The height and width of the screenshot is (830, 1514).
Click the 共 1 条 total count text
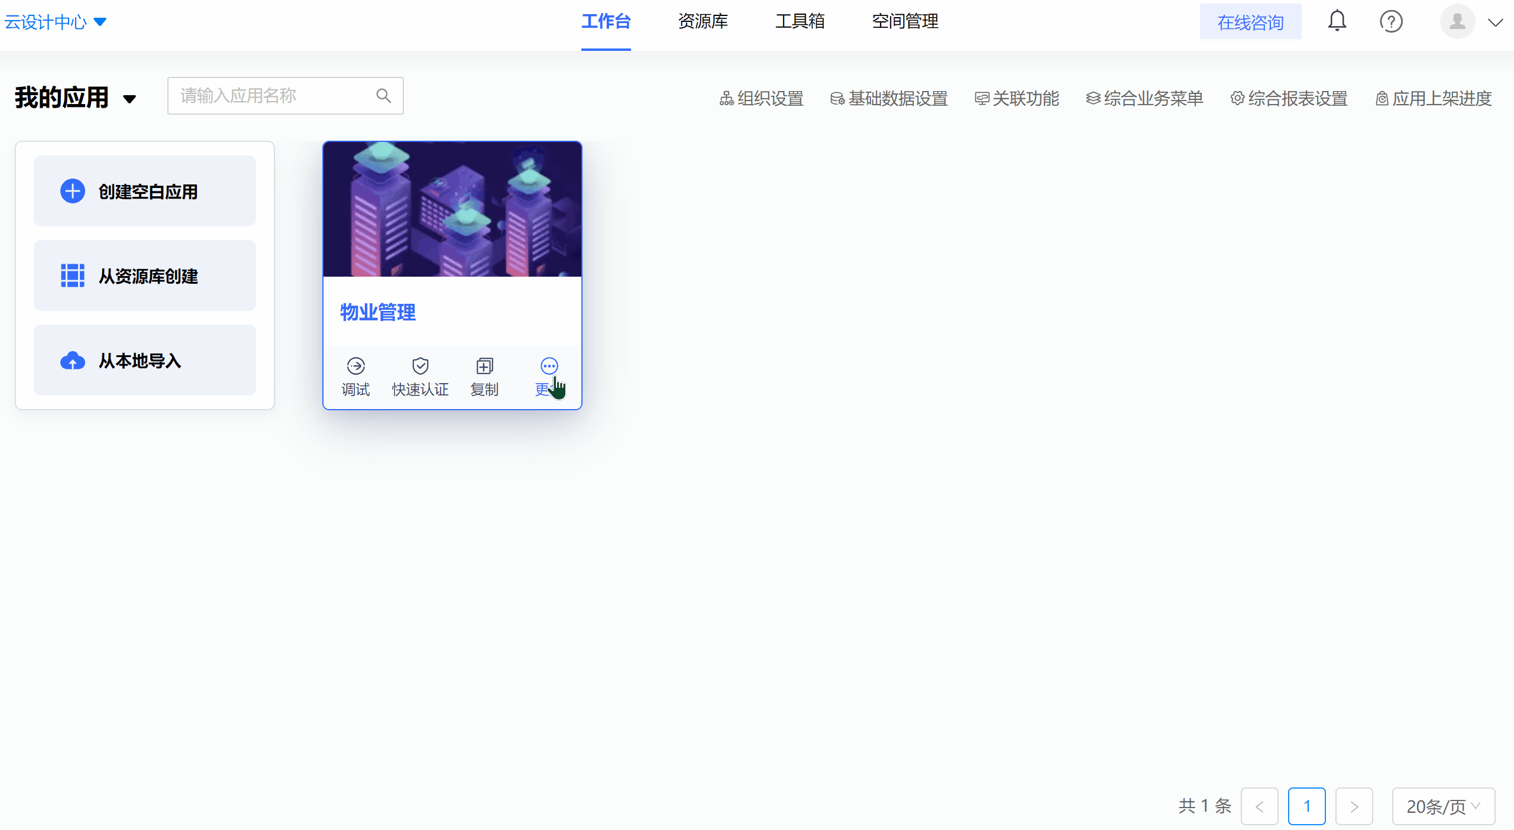[1205, 806]
